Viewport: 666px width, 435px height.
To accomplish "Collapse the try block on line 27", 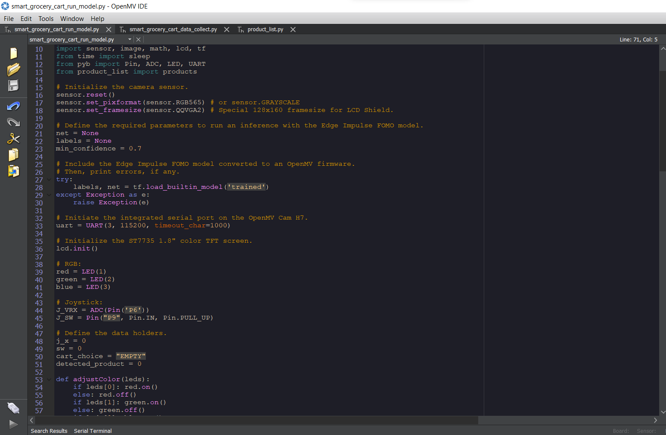I will click(48, 179).
